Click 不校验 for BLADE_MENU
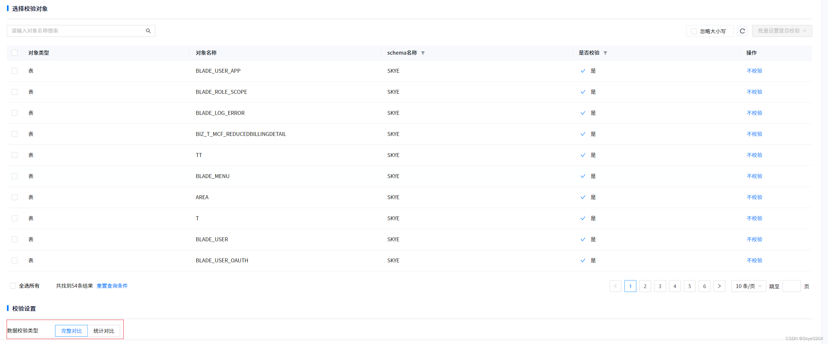 pyautogui.click(x=754, y=176)
